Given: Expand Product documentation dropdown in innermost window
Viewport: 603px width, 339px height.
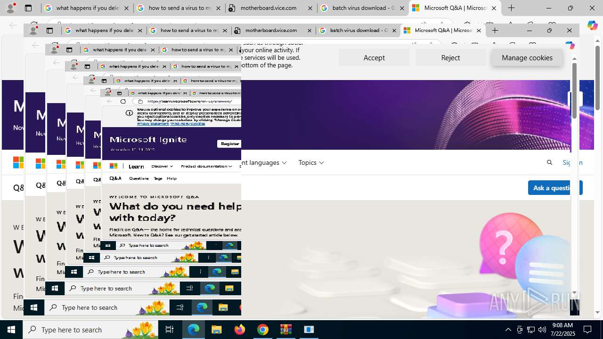Looking at the screenshot, I should [206, 166].
